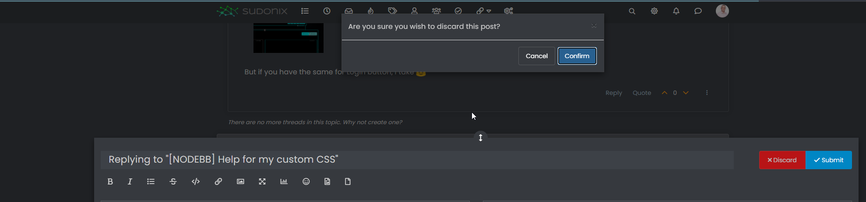Toggle strikethrough formatting in composer
The image size is (866, 202).
[173, 181]
